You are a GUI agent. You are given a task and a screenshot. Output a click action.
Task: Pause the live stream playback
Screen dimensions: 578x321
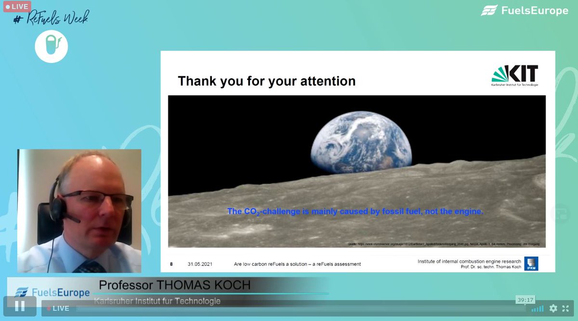[x=20, y=306]
